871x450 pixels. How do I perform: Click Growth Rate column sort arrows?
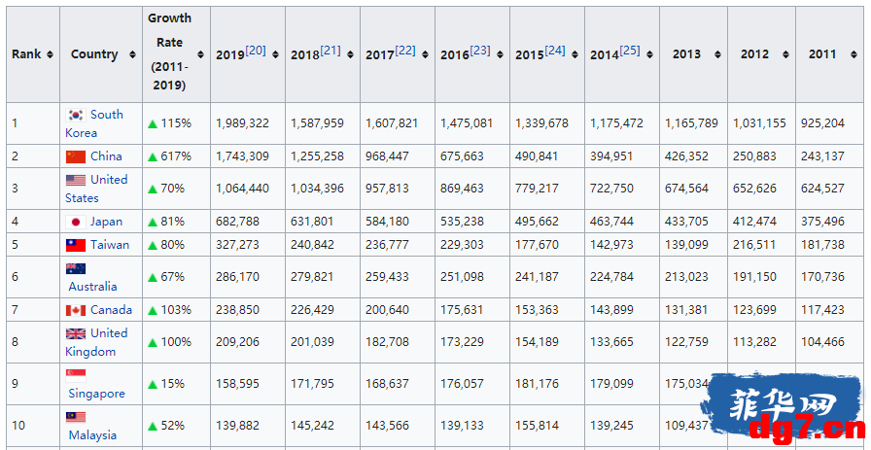pos(200,54)
